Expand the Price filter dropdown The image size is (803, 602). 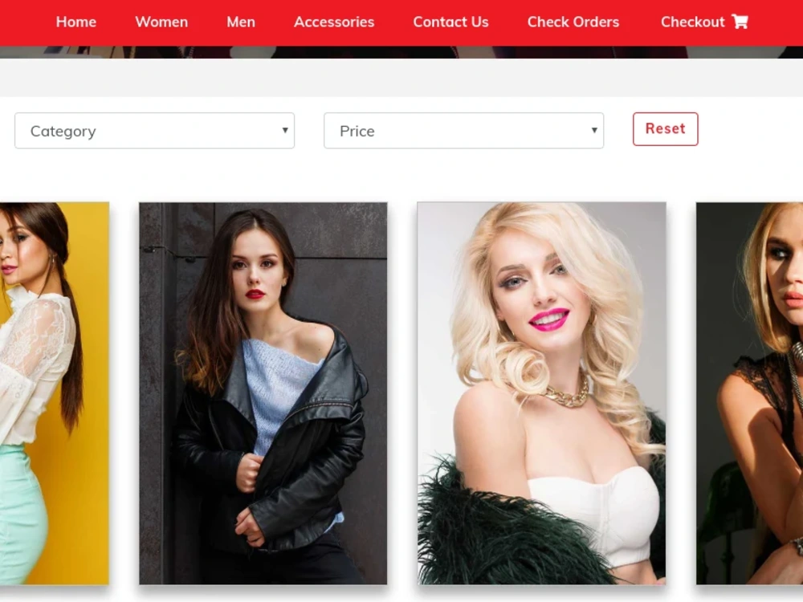tap(464, 131)
